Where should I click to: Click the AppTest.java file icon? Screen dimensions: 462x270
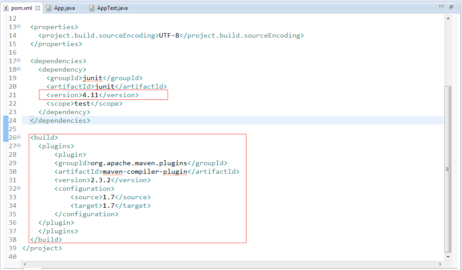(92, 8)
